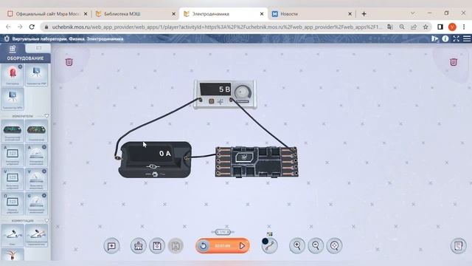Screen dimensions: 472x266
Task: Activate the wire connection tool
Action: pyautogui.click(x=269, y=246)
